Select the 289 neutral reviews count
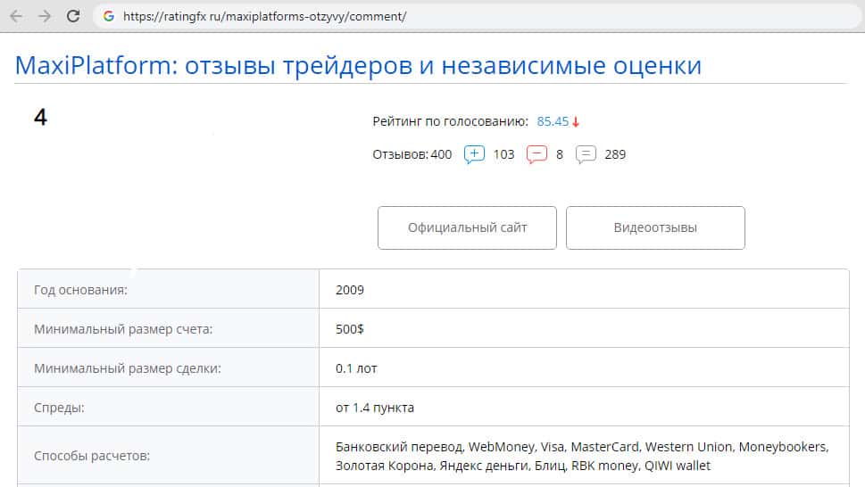This screenshot has height=487, width=865. click(x=615, y=154)
